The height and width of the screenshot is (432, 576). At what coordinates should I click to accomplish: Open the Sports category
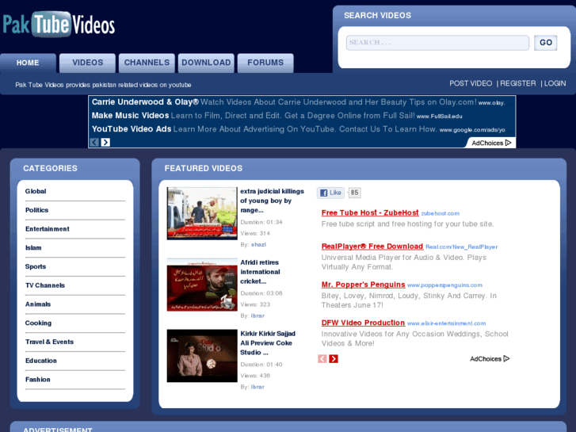coord(36,266)
